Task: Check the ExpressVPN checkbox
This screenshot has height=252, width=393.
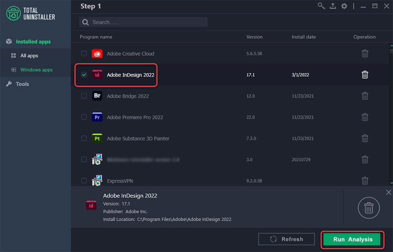Action: (84, 181)
